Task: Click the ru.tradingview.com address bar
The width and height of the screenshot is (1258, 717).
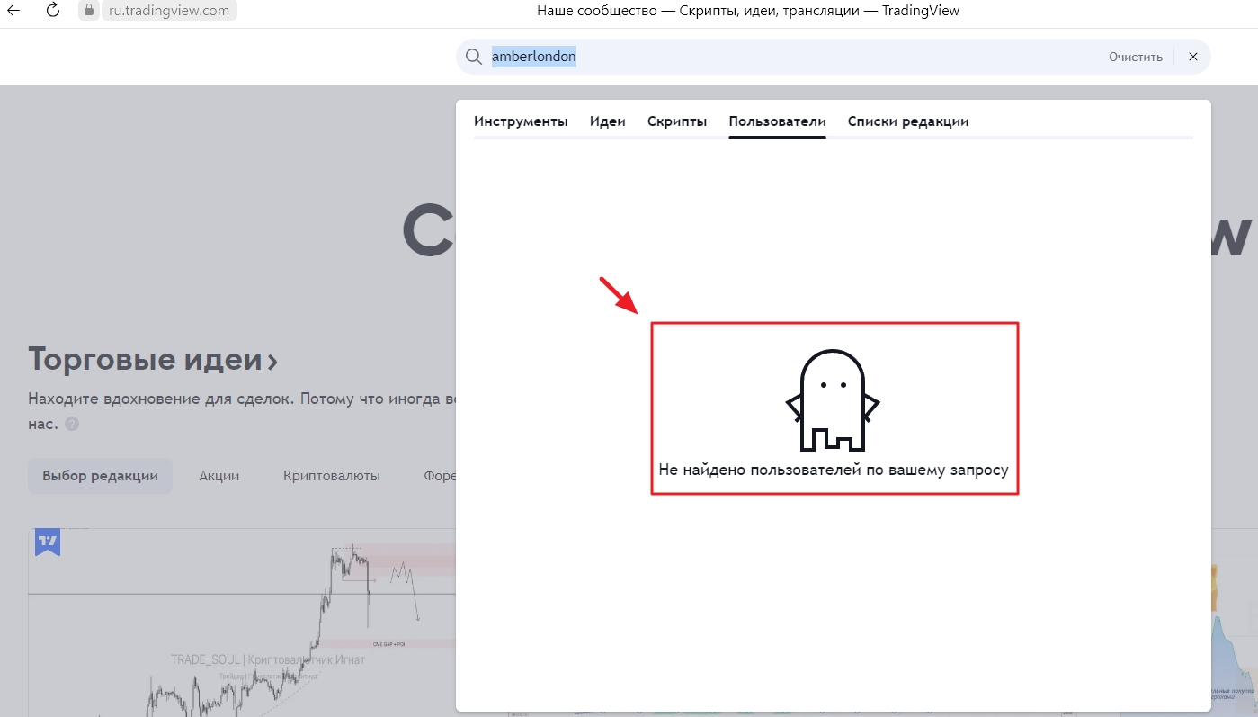Action: coord(169,11)
